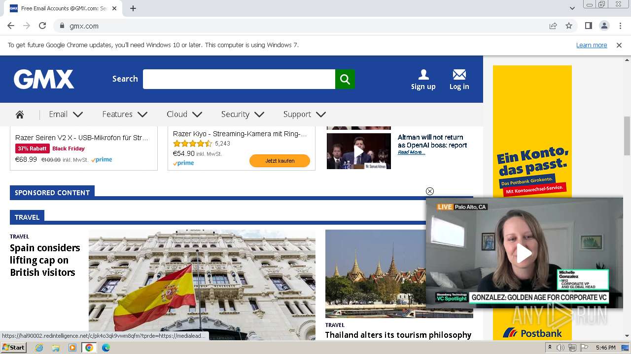Click the green search magnifier button
This screenshot has height=354, width=631.
(345, 79)
